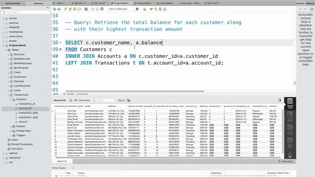315x177 pixels.
Task: Click the schema filter objects field
Action: tap(26, 12)
